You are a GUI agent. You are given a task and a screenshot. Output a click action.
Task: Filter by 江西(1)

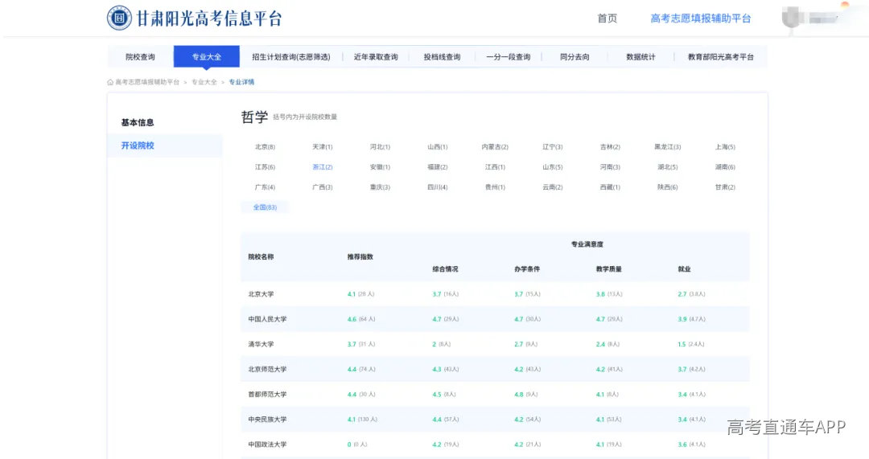pos(495,166)
